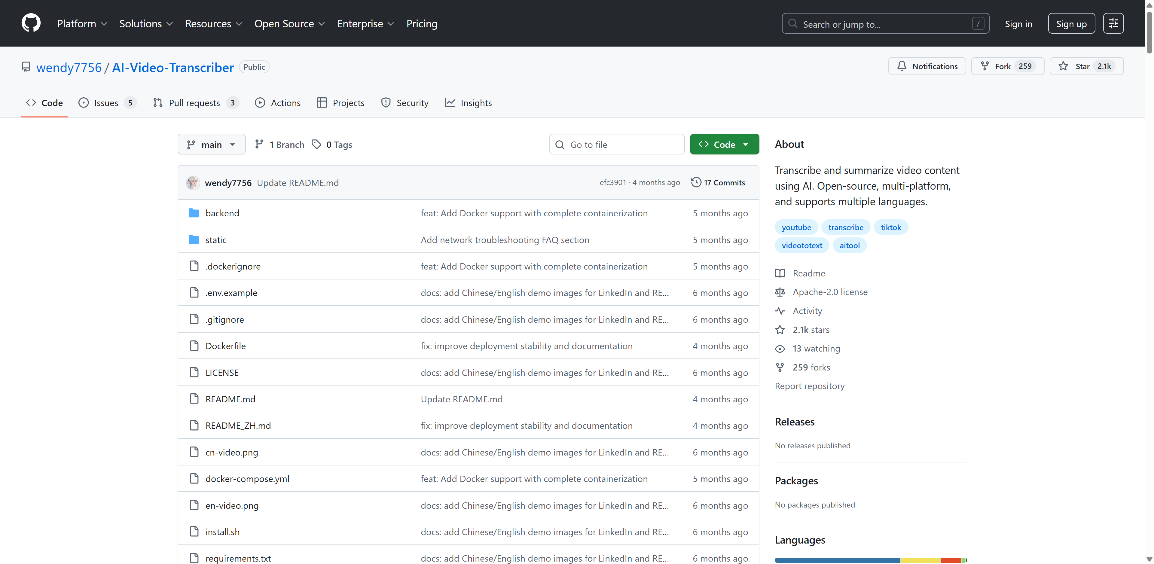Click the youtube topic tag
The image size is (1154, 564).
click(796, 227)
